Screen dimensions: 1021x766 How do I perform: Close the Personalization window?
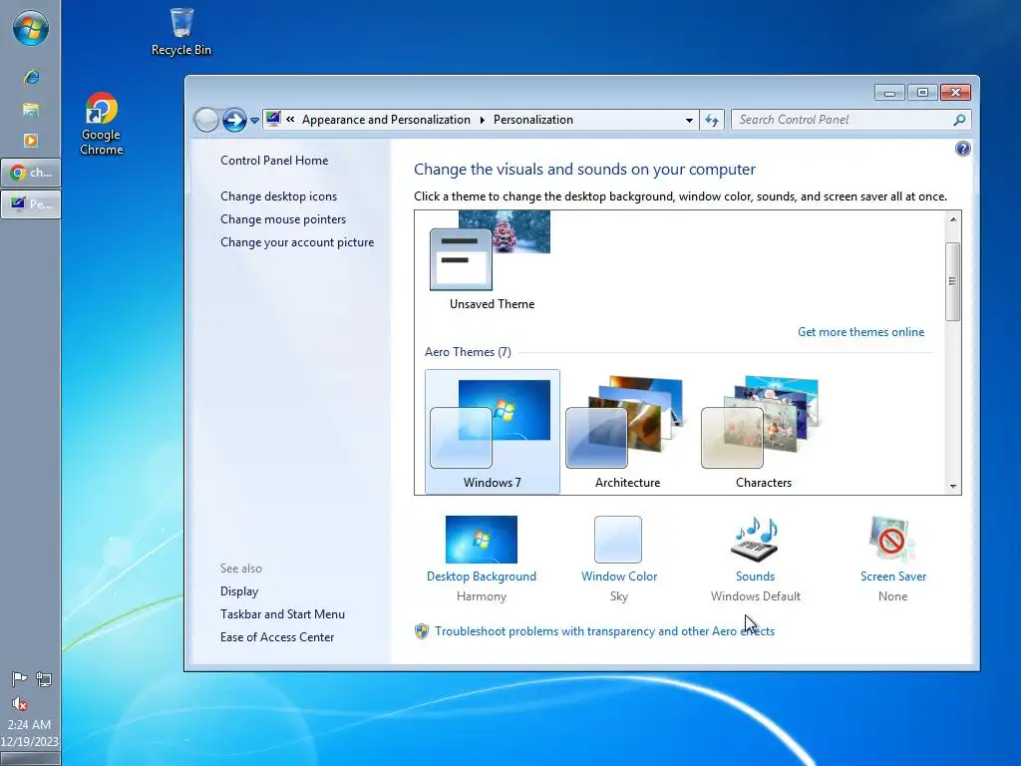click(x=955, y=93)
